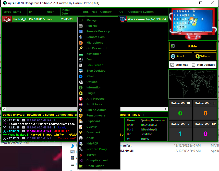Click the client list horizontal scrollbar
This screenshot has width=219, height=171.
[x=38, y=109]
